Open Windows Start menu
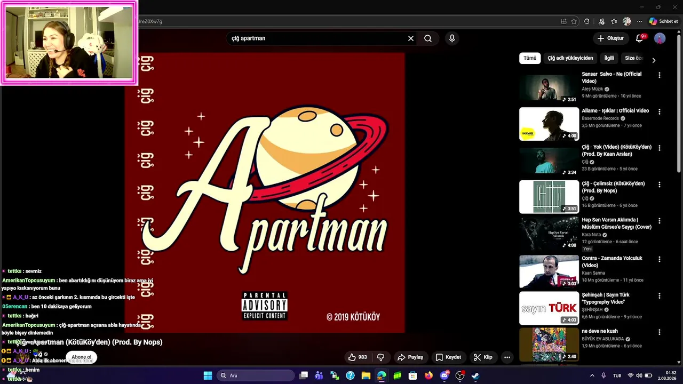Viewport: 683px width, 384px height. 208,375
